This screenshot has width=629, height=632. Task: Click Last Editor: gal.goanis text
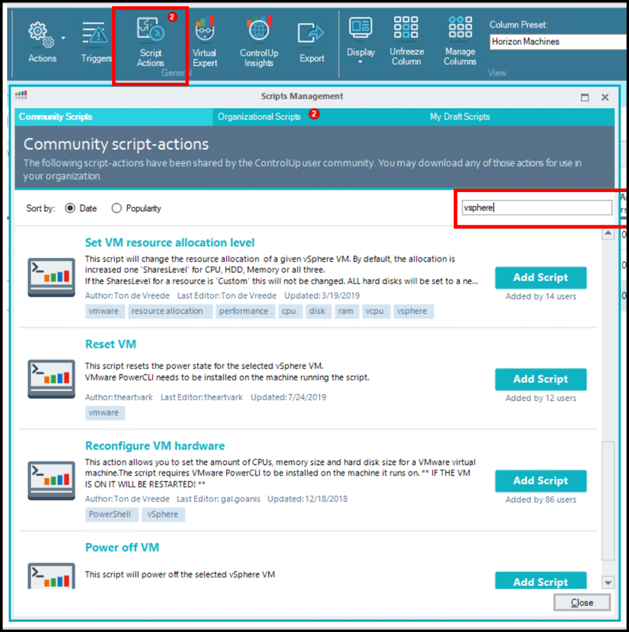click(x=218, y=499)
